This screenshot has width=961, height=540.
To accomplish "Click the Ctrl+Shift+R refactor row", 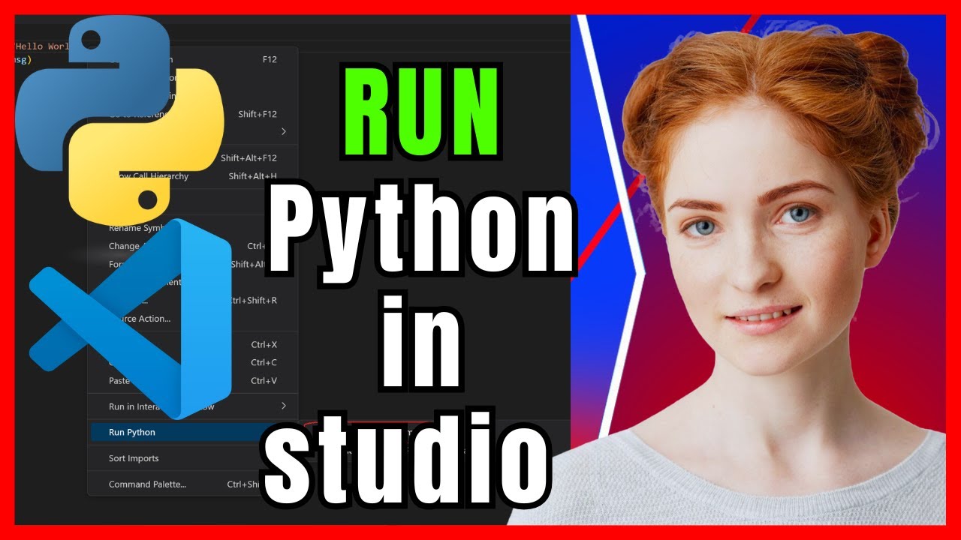I will 194,300.
